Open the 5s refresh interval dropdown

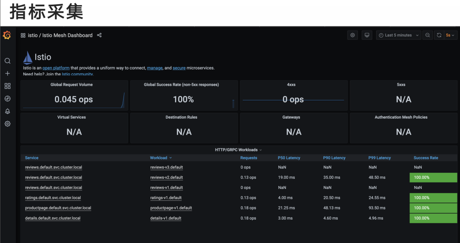coord(450,35)
